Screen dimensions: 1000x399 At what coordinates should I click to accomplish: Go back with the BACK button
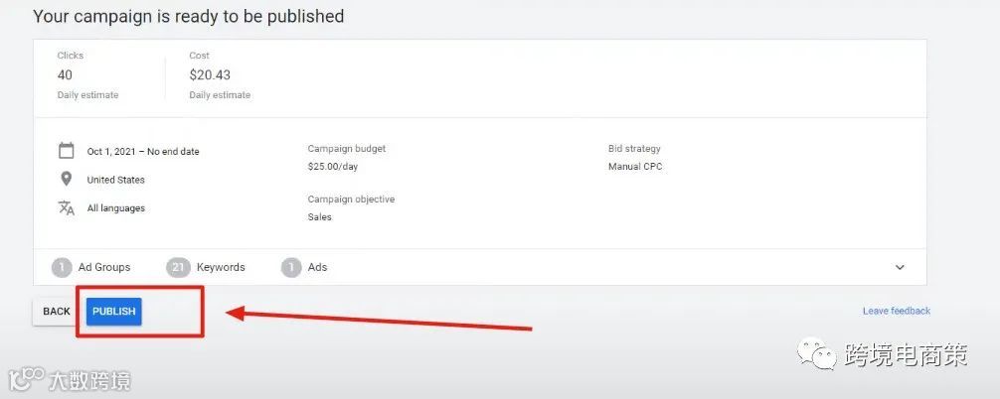click(57, 312)
